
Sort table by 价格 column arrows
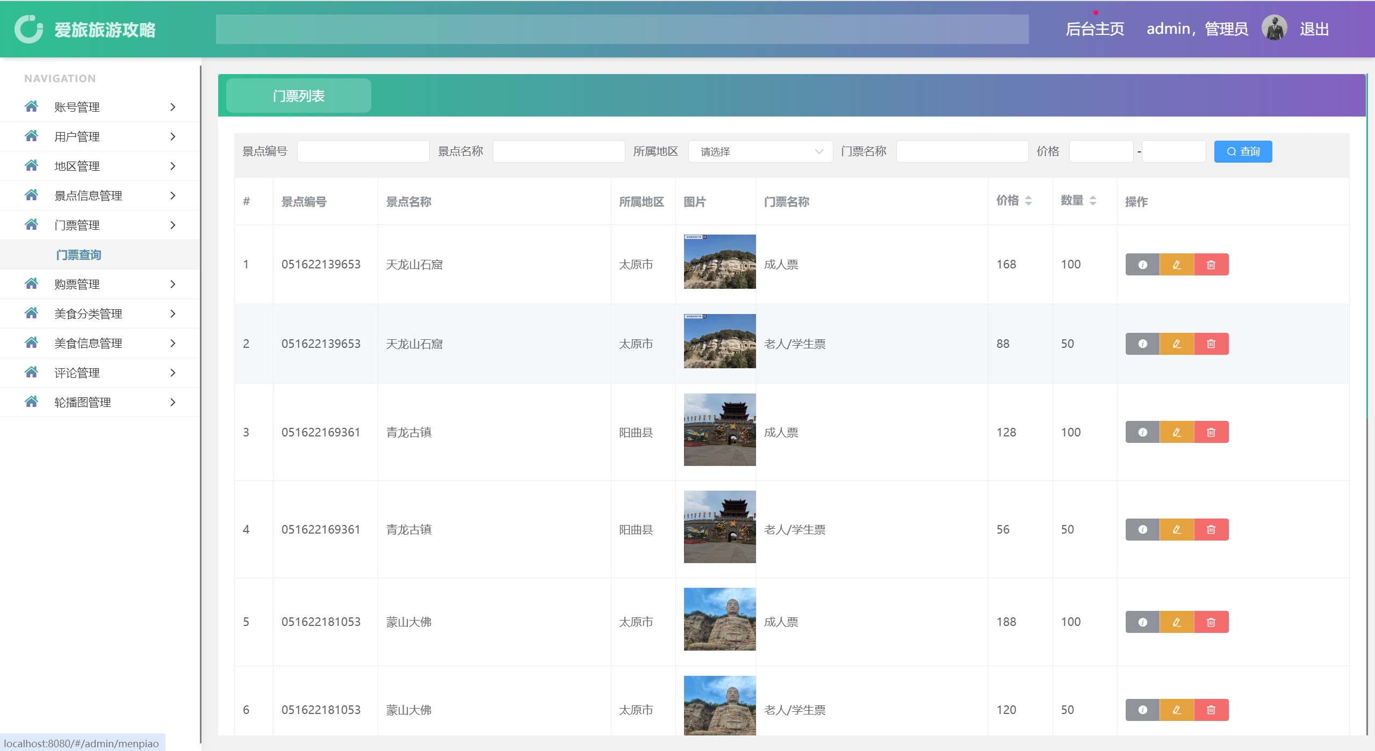click(x=1028, y=201)
